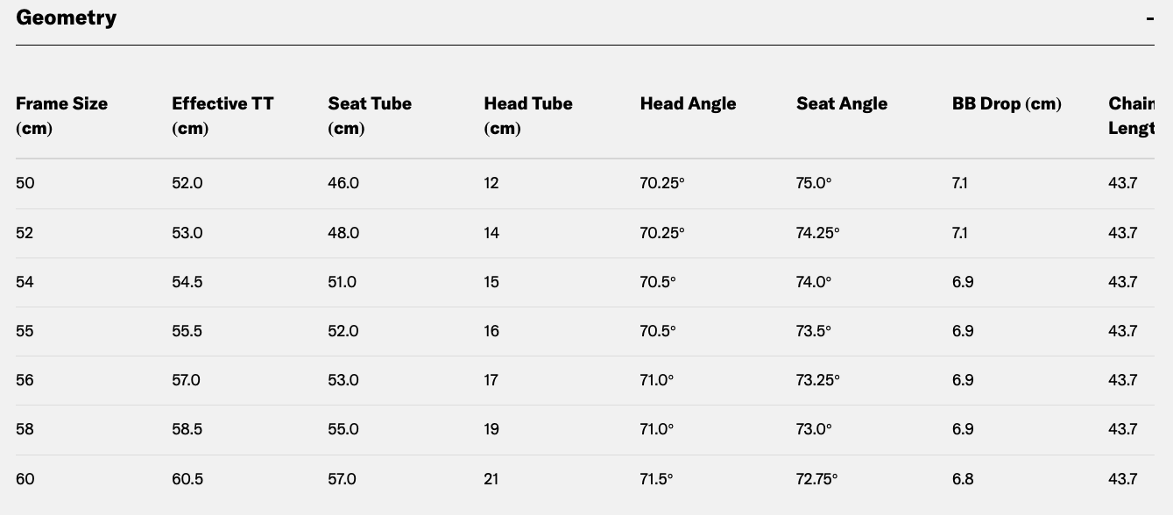The width and height of the screenshot is (1173, 515).
Task: Click the head tube value 19
Action: 491,429
